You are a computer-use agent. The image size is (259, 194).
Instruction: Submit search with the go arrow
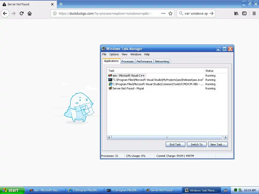tap(211, 13)
